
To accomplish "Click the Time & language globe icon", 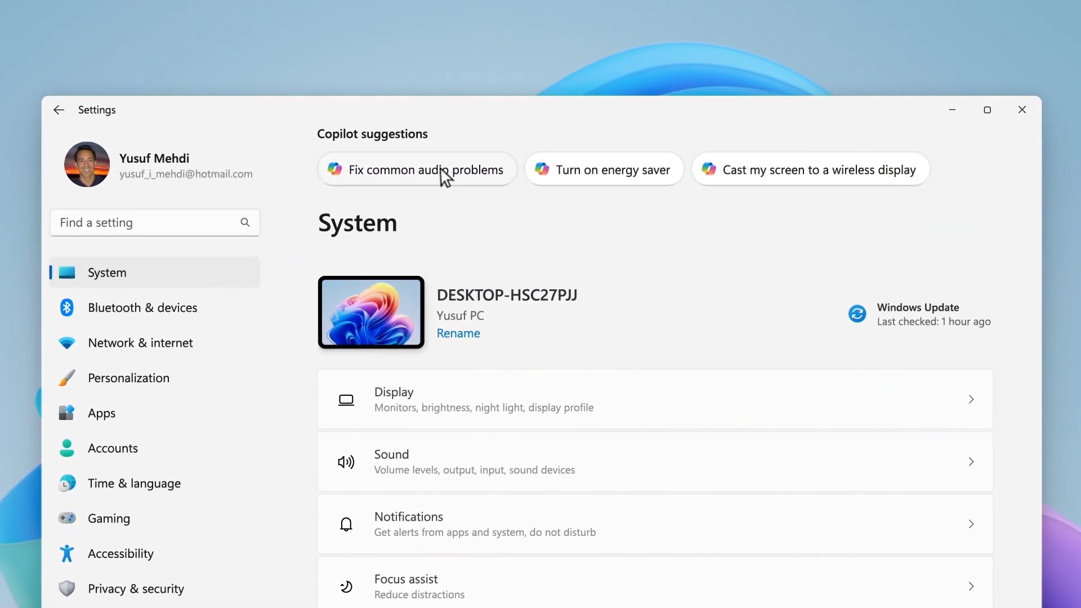I will tap(67, 483).
